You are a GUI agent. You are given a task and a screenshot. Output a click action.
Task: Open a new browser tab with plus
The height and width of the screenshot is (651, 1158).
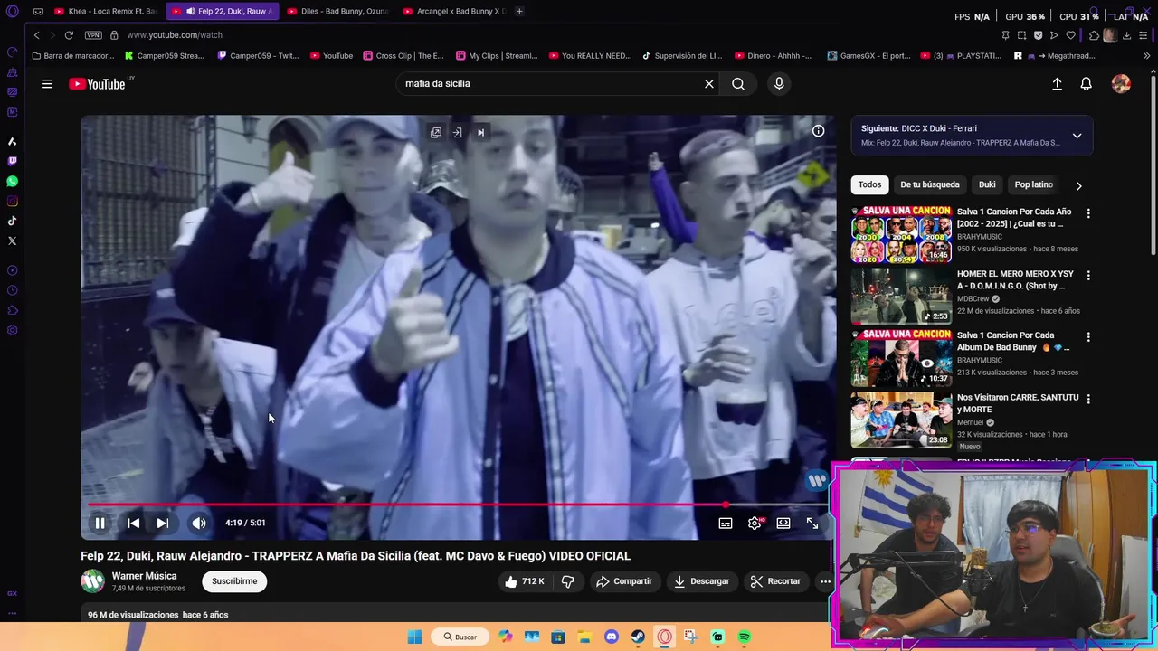click(x=519, y=11)
